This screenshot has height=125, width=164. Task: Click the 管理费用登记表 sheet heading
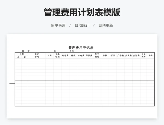pyautogui.click(x=81, y=48)
